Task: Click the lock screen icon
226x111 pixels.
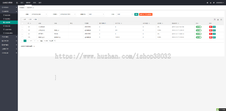Action: (x=210, y=3)
